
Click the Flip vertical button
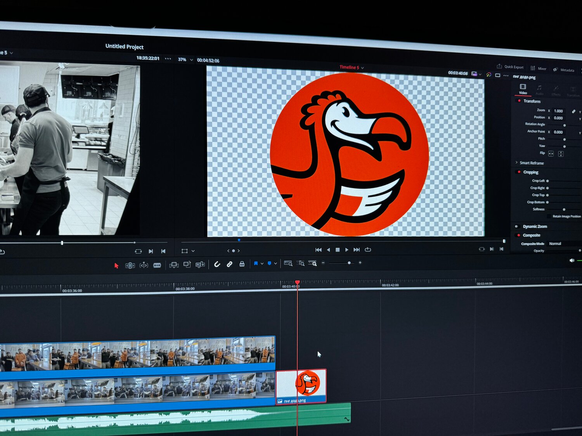[561, 154]
